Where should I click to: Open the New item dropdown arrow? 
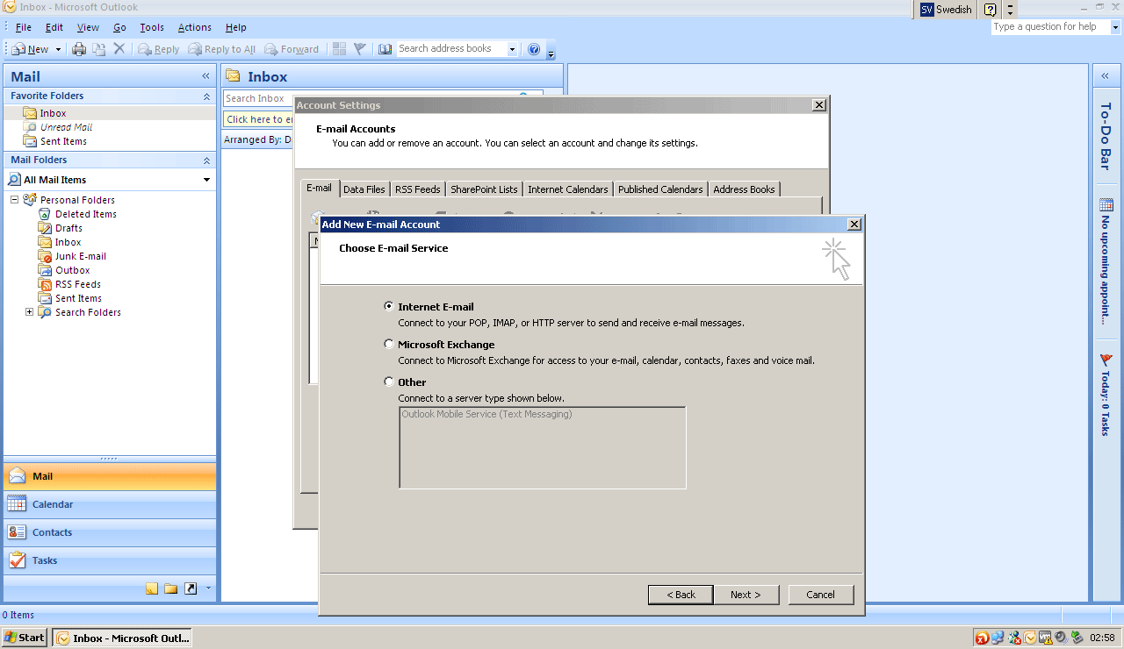[x=59, y=50]
